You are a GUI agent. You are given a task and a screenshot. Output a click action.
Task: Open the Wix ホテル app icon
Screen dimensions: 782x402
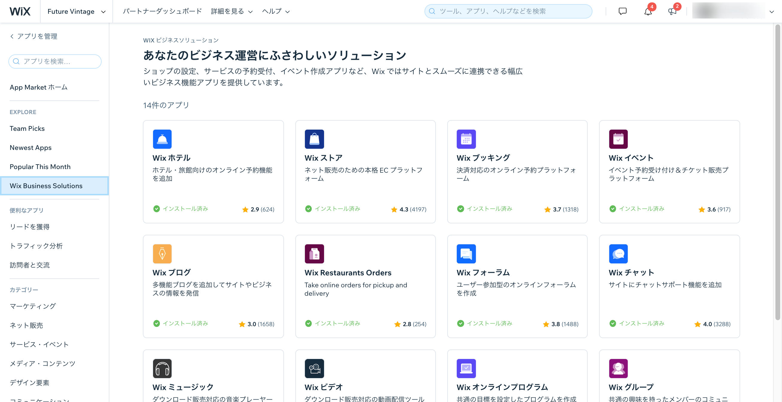pos(162,139)
